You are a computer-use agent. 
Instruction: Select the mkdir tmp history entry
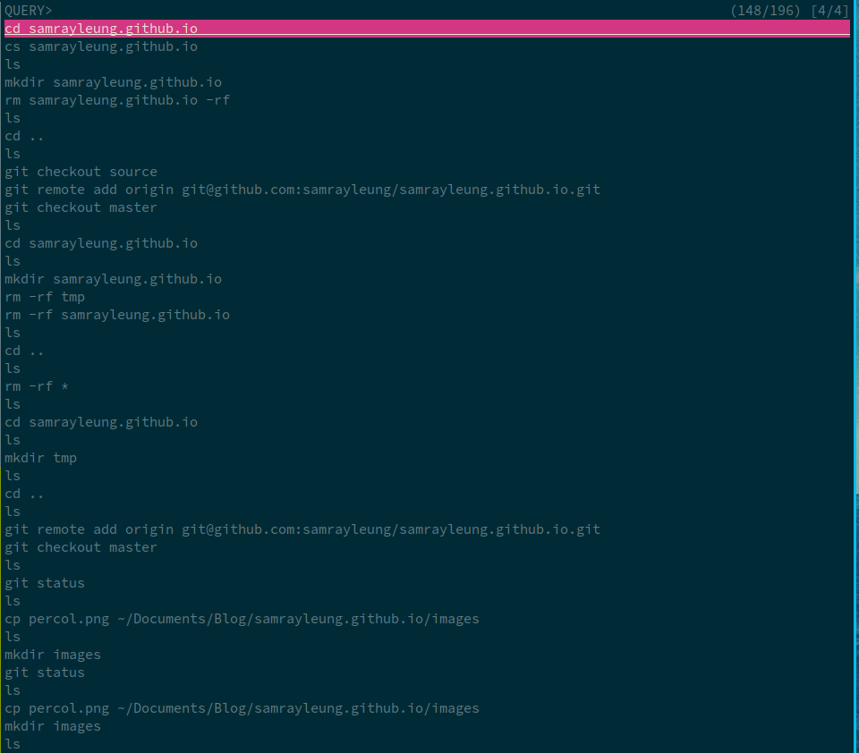point(40,458)
